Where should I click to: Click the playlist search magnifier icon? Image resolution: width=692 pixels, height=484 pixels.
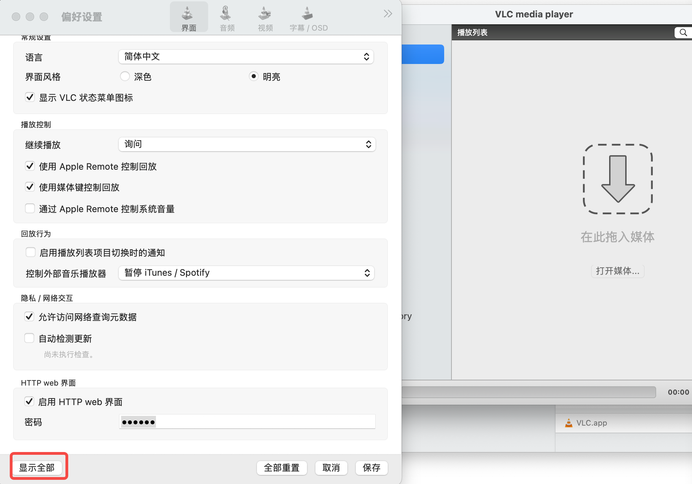click(x=683, y=33)
